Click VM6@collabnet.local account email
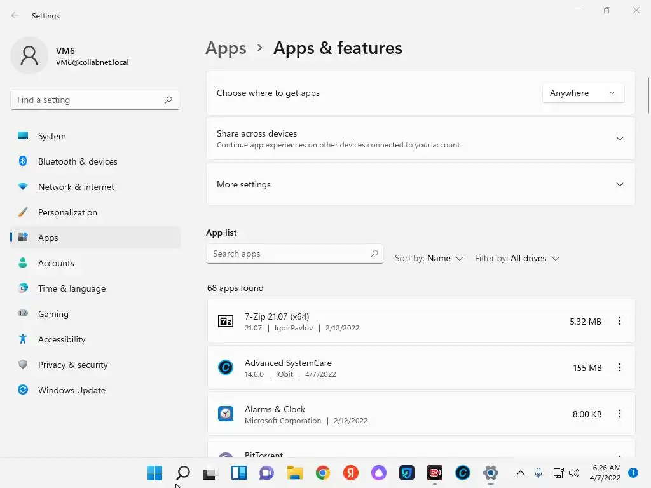 coord(92,62)
